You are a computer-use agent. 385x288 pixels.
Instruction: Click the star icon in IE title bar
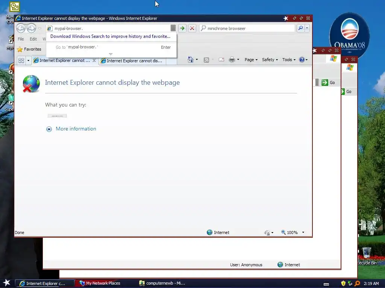click(x=286, y=18)
